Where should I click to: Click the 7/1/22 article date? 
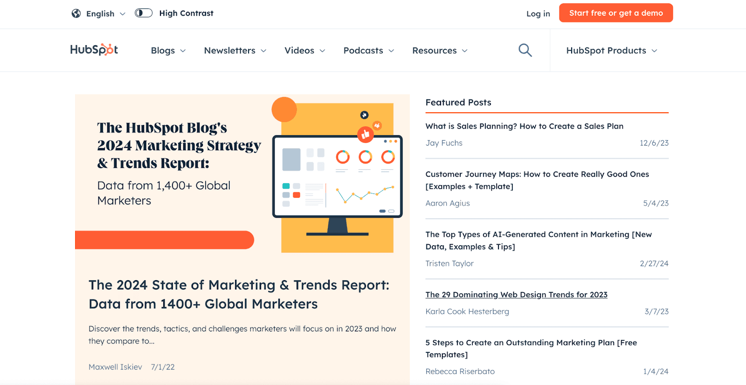coord(163,367)
